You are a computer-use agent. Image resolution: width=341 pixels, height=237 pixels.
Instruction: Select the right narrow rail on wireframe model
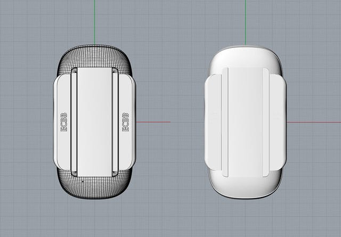(x=115, y=121)
